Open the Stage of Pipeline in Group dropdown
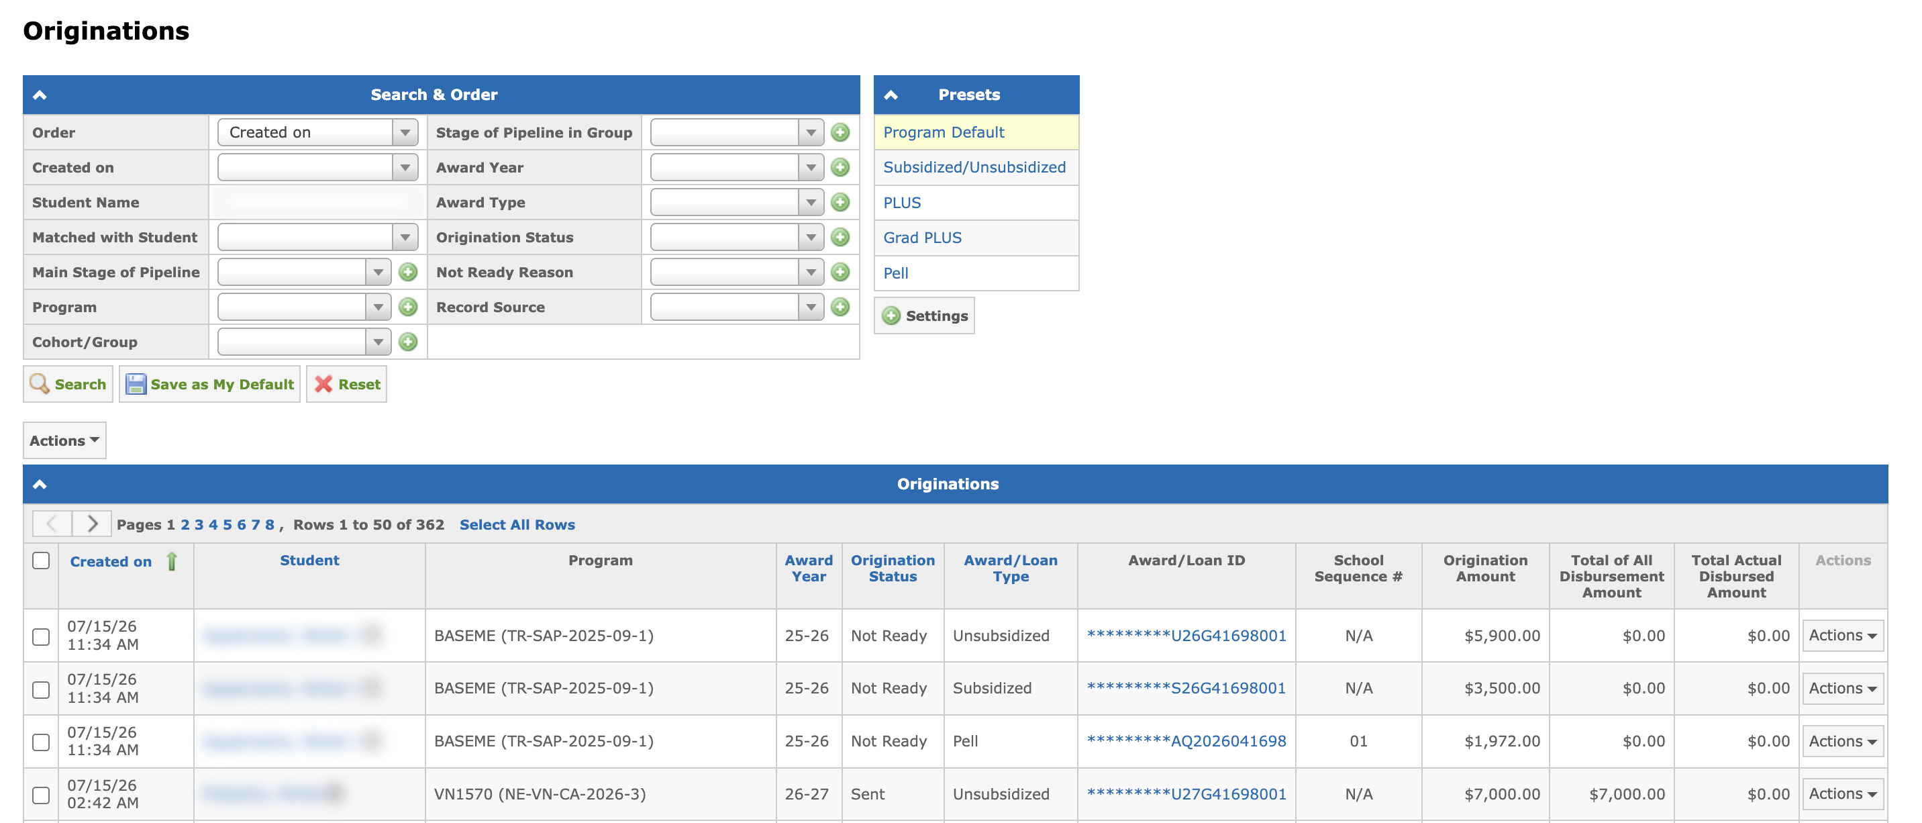Viewport: 1922px width, 823px height. (737, 132)
